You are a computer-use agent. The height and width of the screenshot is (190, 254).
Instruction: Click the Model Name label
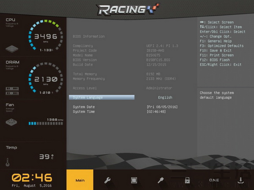click(x=83, y=55)
